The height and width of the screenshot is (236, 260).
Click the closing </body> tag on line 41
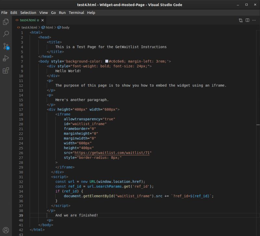[46, 225]
